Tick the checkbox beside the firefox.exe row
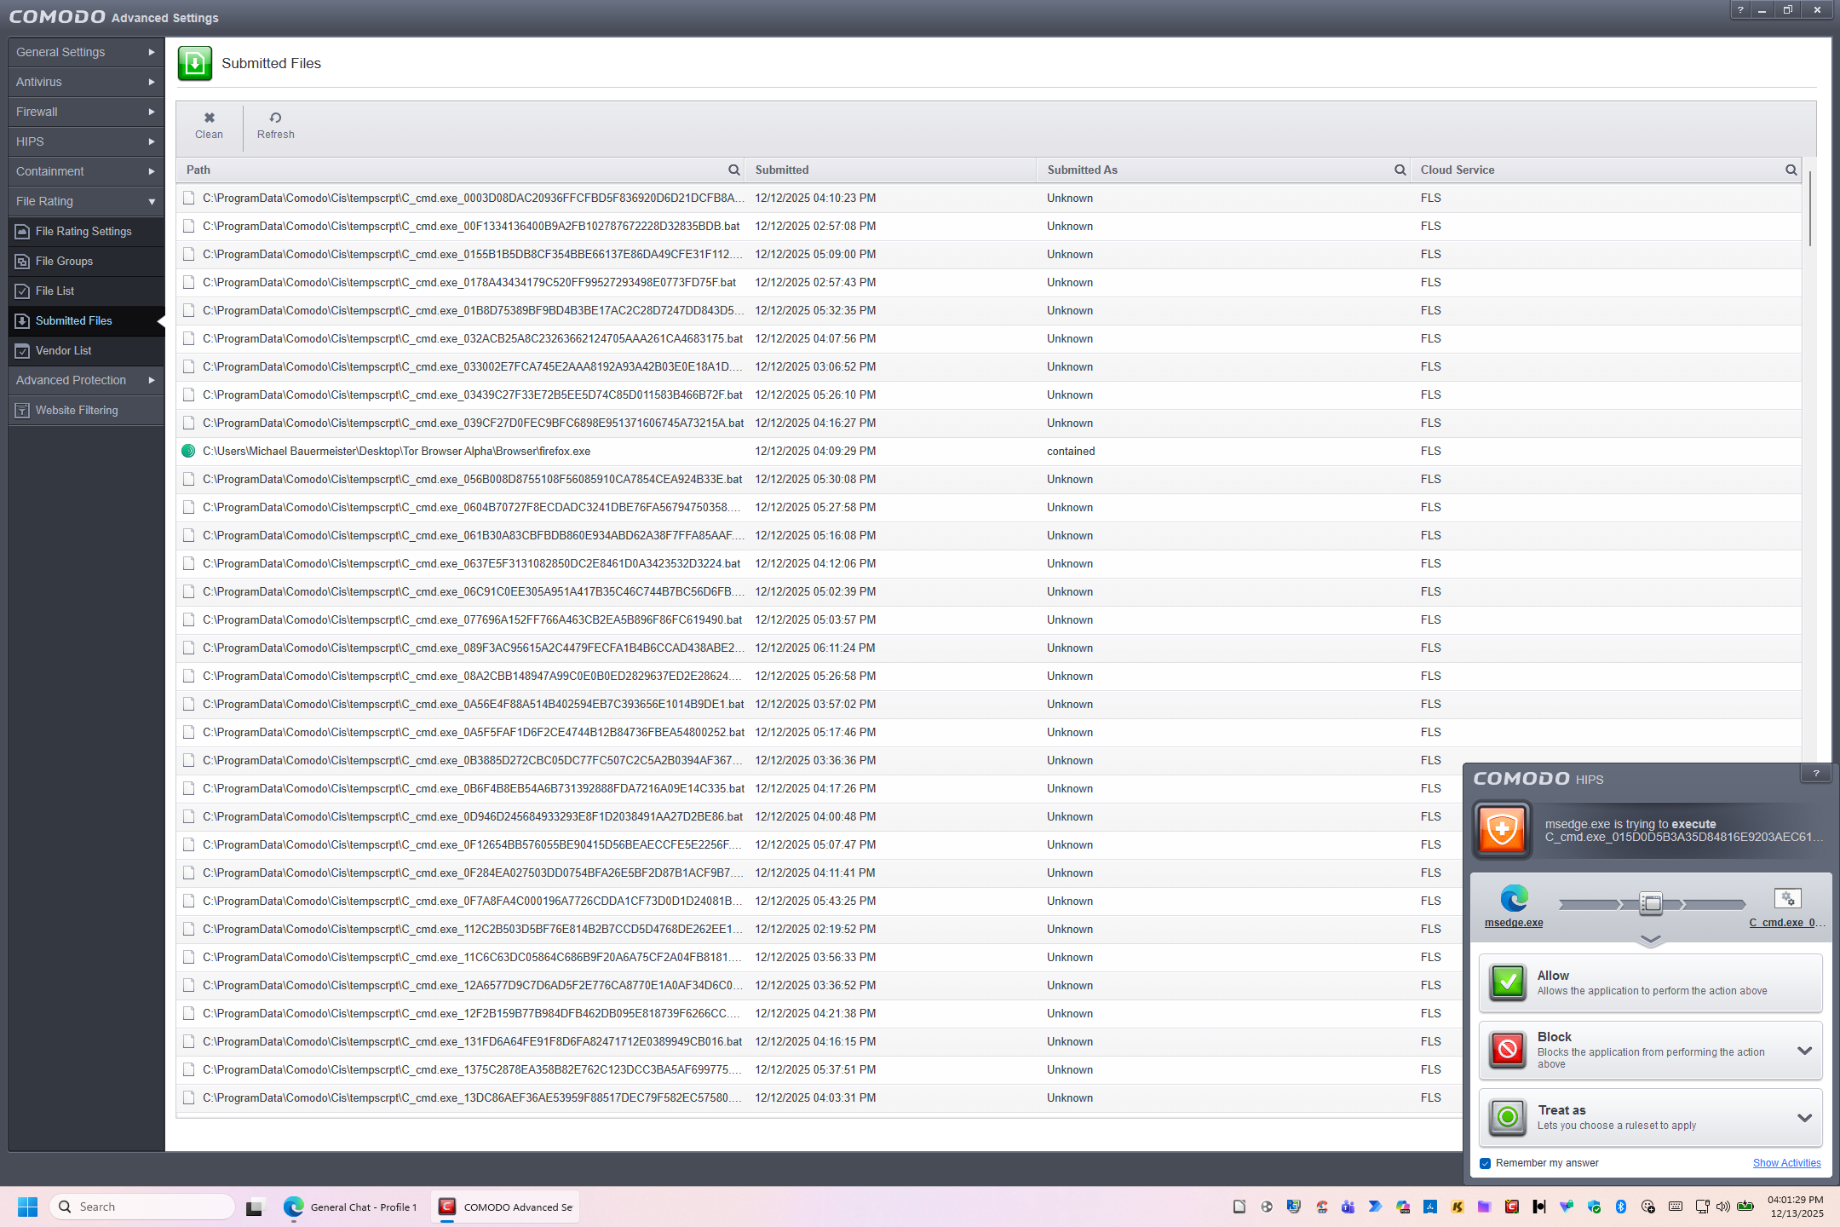 [188, 452]
